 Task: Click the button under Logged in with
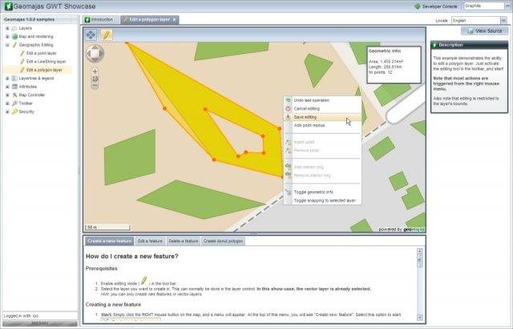40,323
